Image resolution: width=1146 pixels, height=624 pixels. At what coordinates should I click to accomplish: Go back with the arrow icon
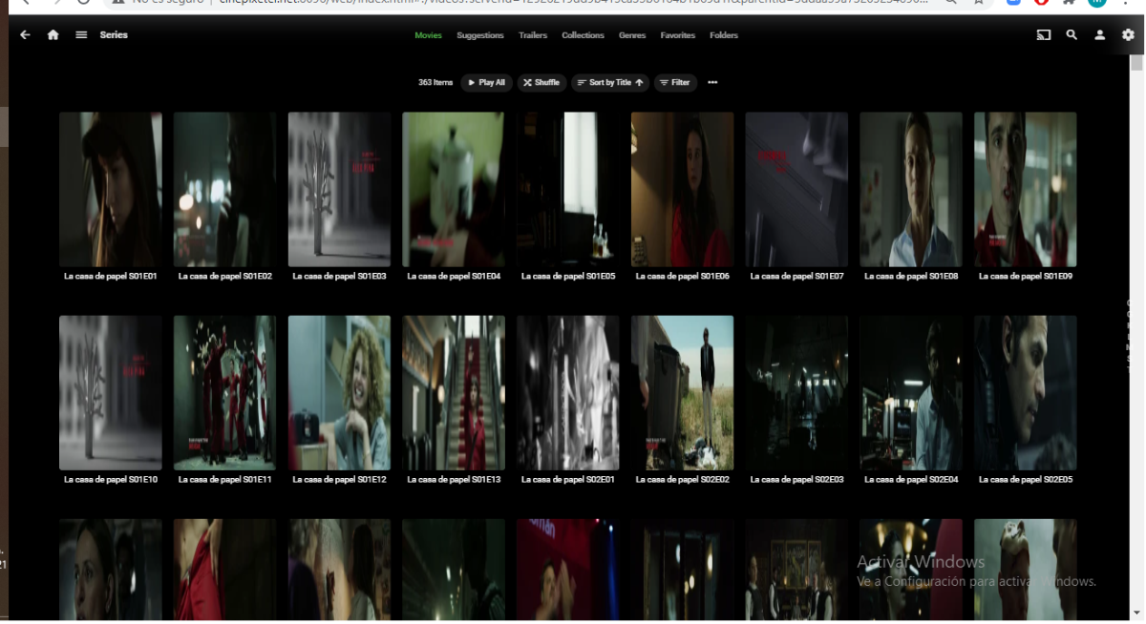25,35
